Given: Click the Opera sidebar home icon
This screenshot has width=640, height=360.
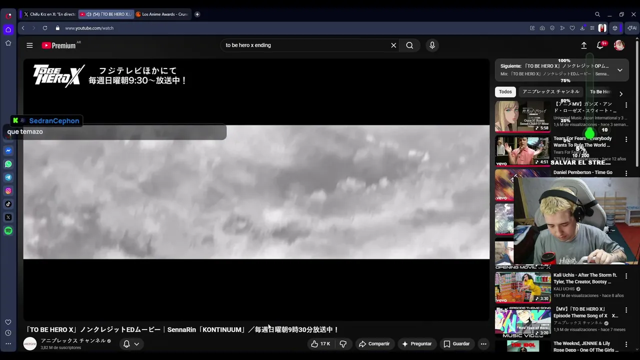Looking at the screenshot, I should tap(8, 29).
